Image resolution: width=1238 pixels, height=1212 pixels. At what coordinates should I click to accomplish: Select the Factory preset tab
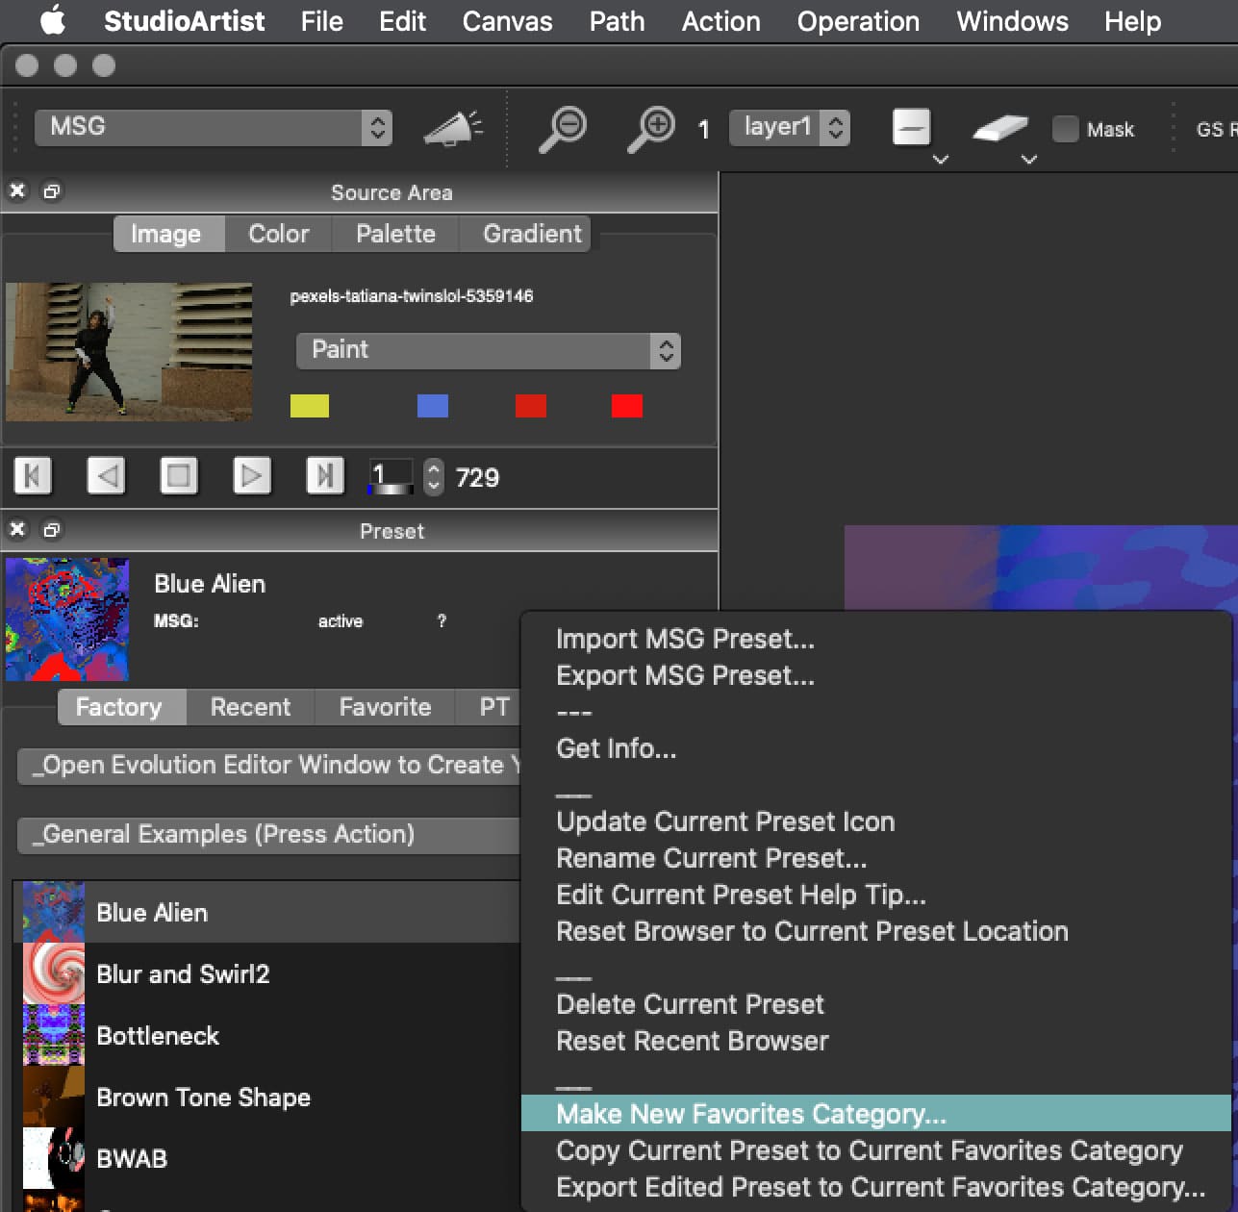(x=121, y=707)
